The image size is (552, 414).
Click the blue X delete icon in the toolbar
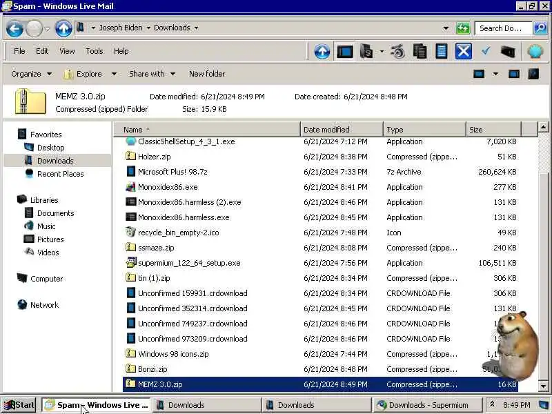tap(463, 51)
